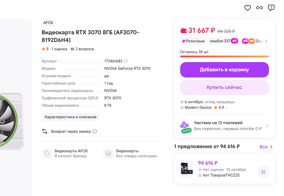The width and height of the screenshot is (284, 196).
Task: Click the AFOX brand chip
Action: (48, 23)
